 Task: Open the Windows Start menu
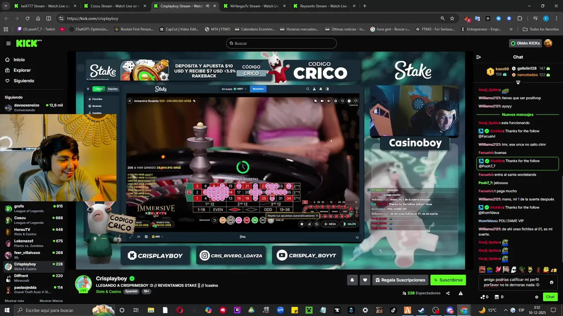point(8,310)
